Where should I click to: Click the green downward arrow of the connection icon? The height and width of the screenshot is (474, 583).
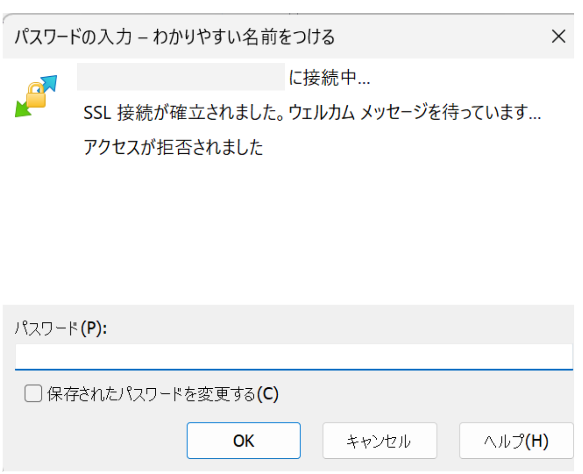tap(23, 108)
